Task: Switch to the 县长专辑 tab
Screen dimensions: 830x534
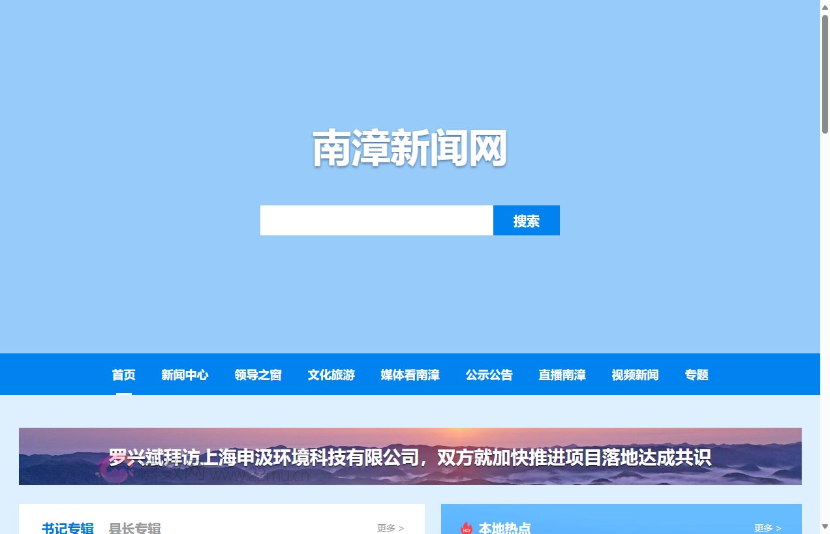Action: click(134, 529)
